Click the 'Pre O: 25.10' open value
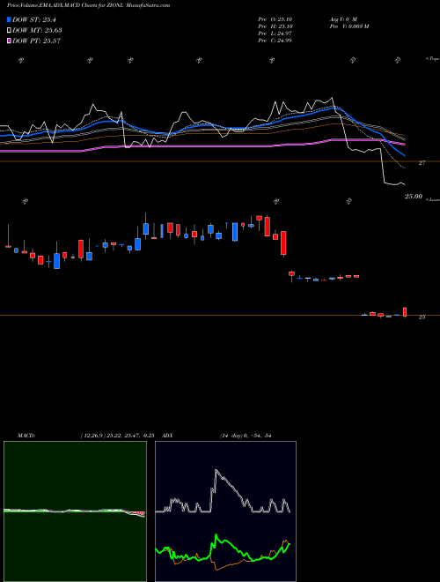The width and height of the screenshot is (440, 582). [275, 19]
